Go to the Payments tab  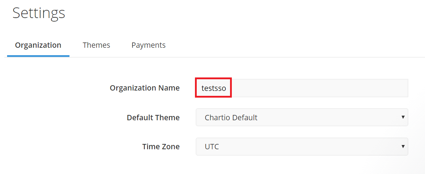149,45
